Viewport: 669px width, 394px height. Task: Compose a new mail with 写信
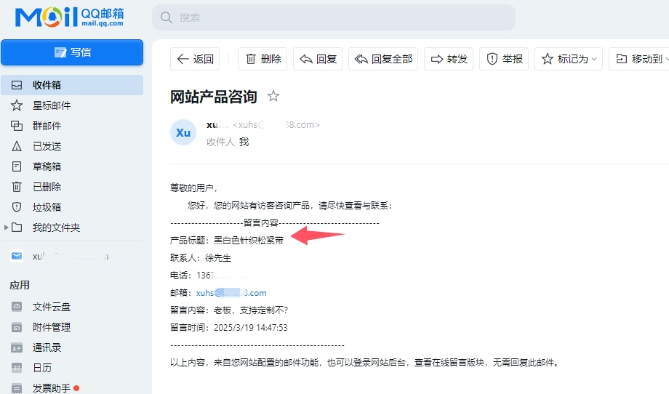click(72, 52)
